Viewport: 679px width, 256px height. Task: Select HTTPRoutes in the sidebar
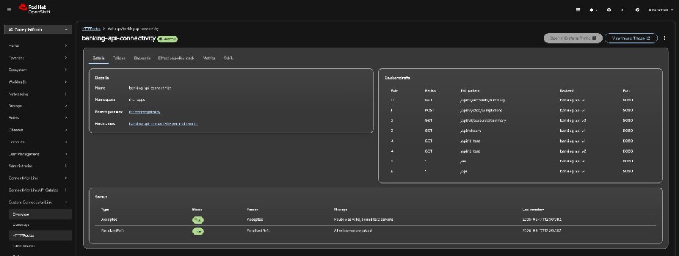(x=40, y=235)
